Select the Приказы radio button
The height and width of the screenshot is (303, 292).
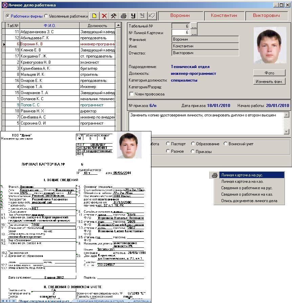(x=193, y=151)
